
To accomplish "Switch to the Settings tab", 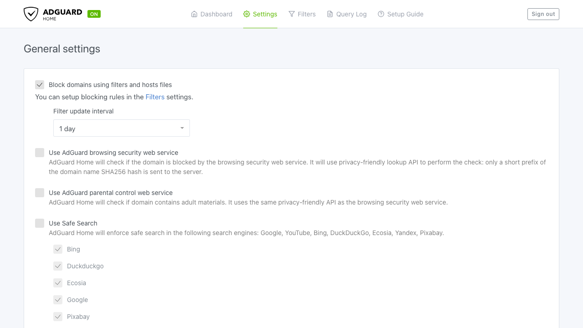I will pos(260,14).
